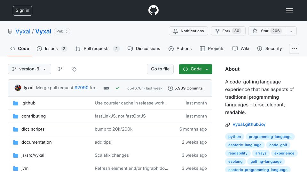
Task: Switch to the Security tab
Action: (x=270, y=48)
